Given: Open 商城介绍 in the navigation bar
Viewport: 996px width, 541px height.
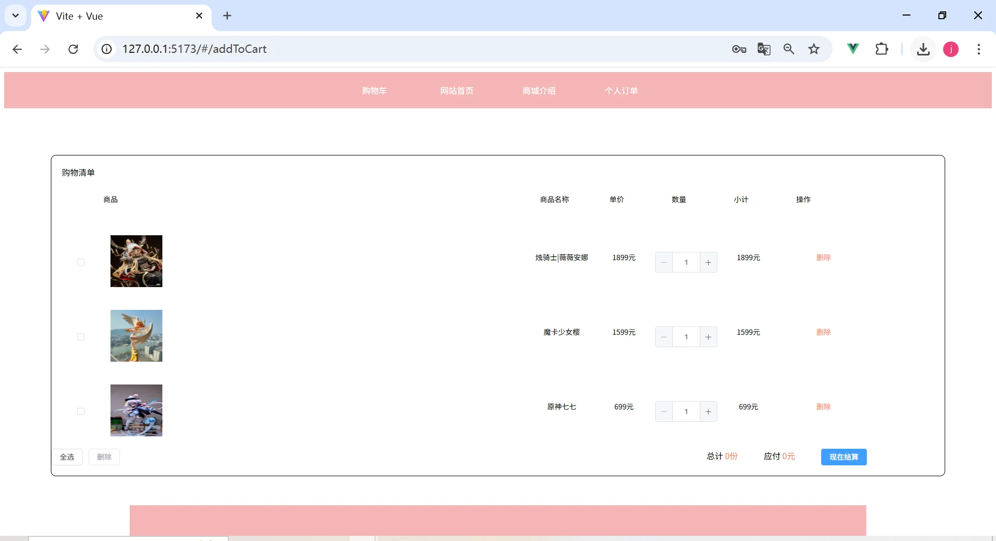Looking at the screenshot, I should 539,91.
